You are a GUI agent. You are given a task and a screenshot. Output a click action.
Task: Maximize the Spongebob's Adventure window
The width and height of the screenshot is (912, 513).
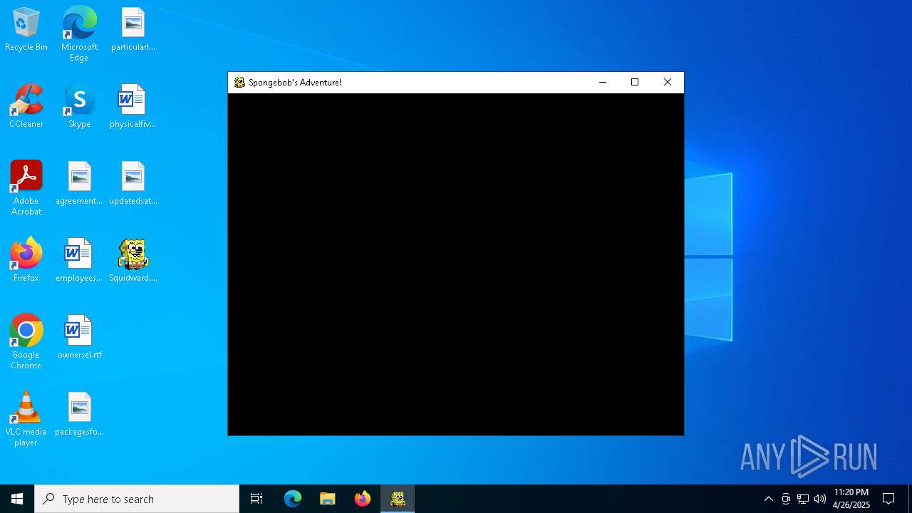click(x=635, y=83)
